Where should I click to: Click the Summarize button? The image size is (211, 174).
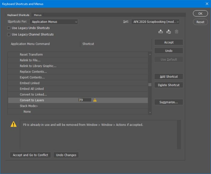point(168,102)
